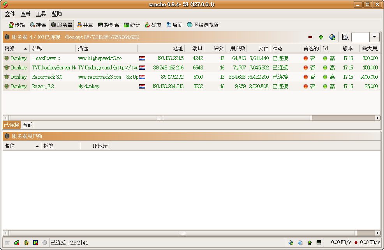The height and width of the screenshot is (250, 384).
Task: Open the 帮助 menu
Action: tap(56, 14)
